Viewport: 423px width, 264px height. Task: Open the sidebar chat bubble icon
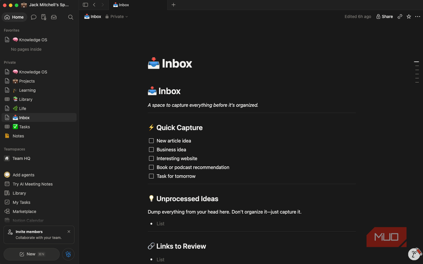pyautogui.click(x=33, y=17)
